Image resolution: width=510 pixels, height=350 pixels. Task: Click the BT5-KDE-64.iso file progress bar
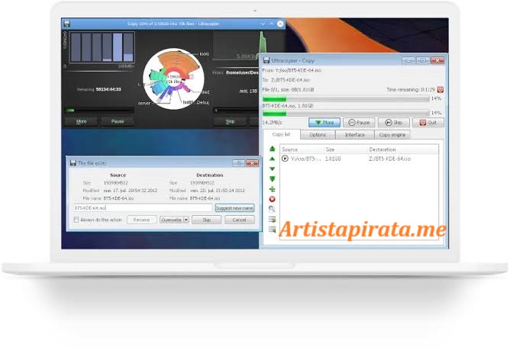[346, 113]
